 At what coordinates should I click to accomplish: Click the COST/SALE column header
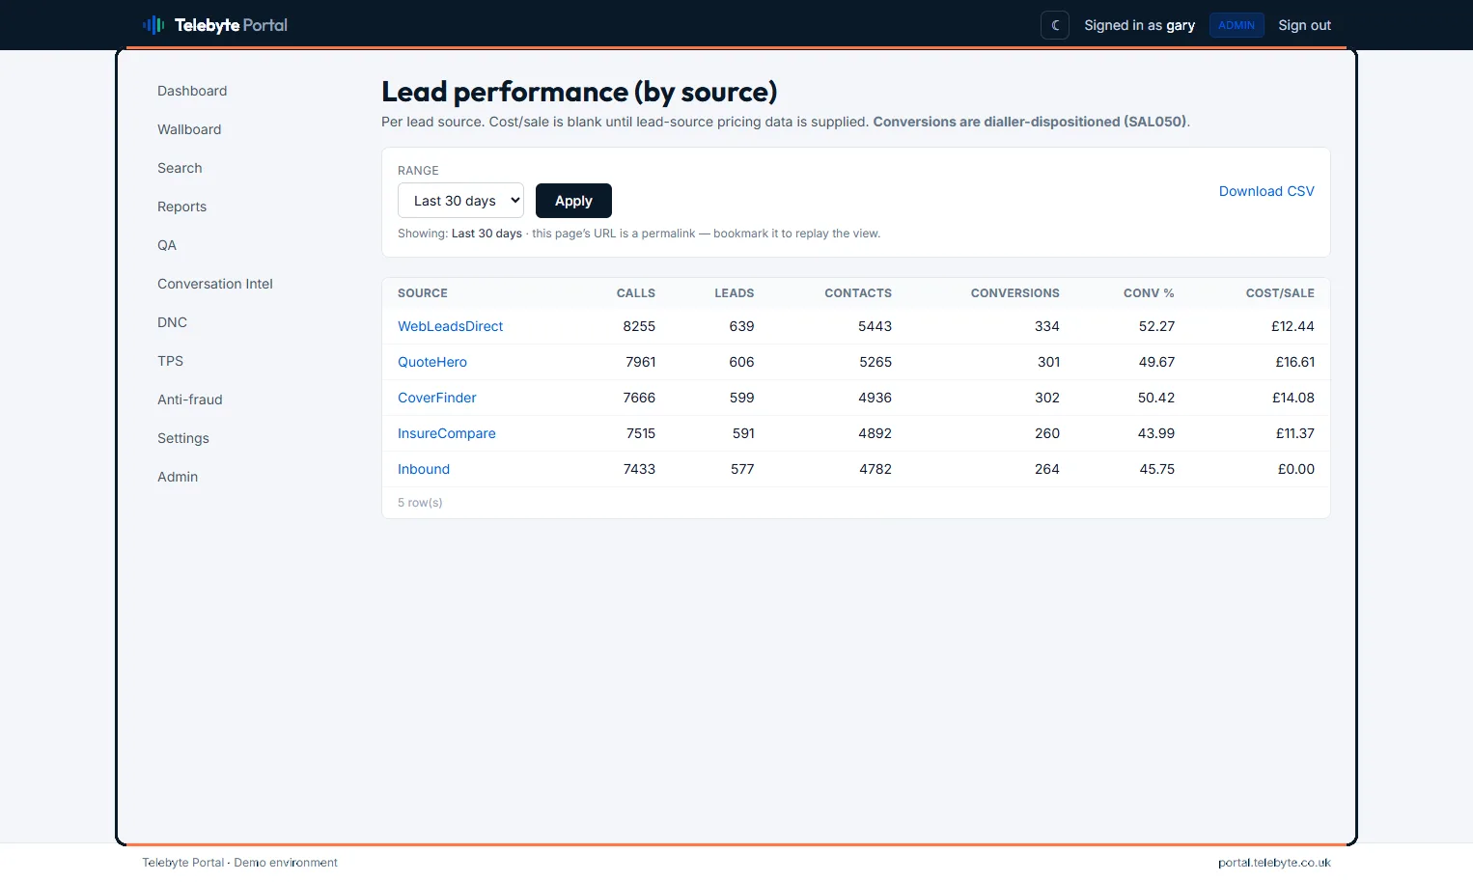(1280, 293)
